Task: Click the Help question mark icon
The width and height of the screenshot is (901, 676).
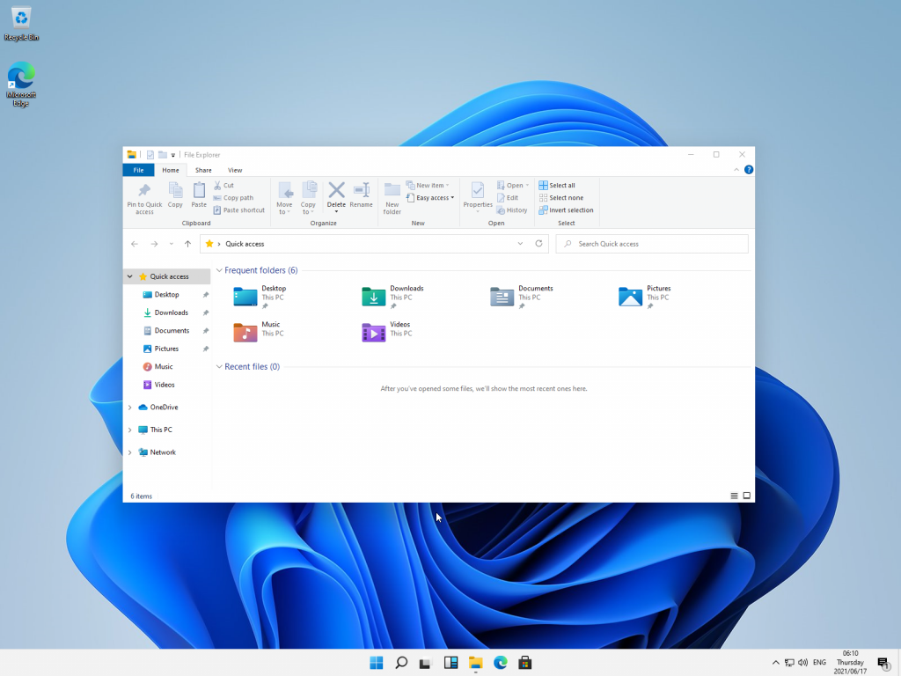Action: pos(749,170)
